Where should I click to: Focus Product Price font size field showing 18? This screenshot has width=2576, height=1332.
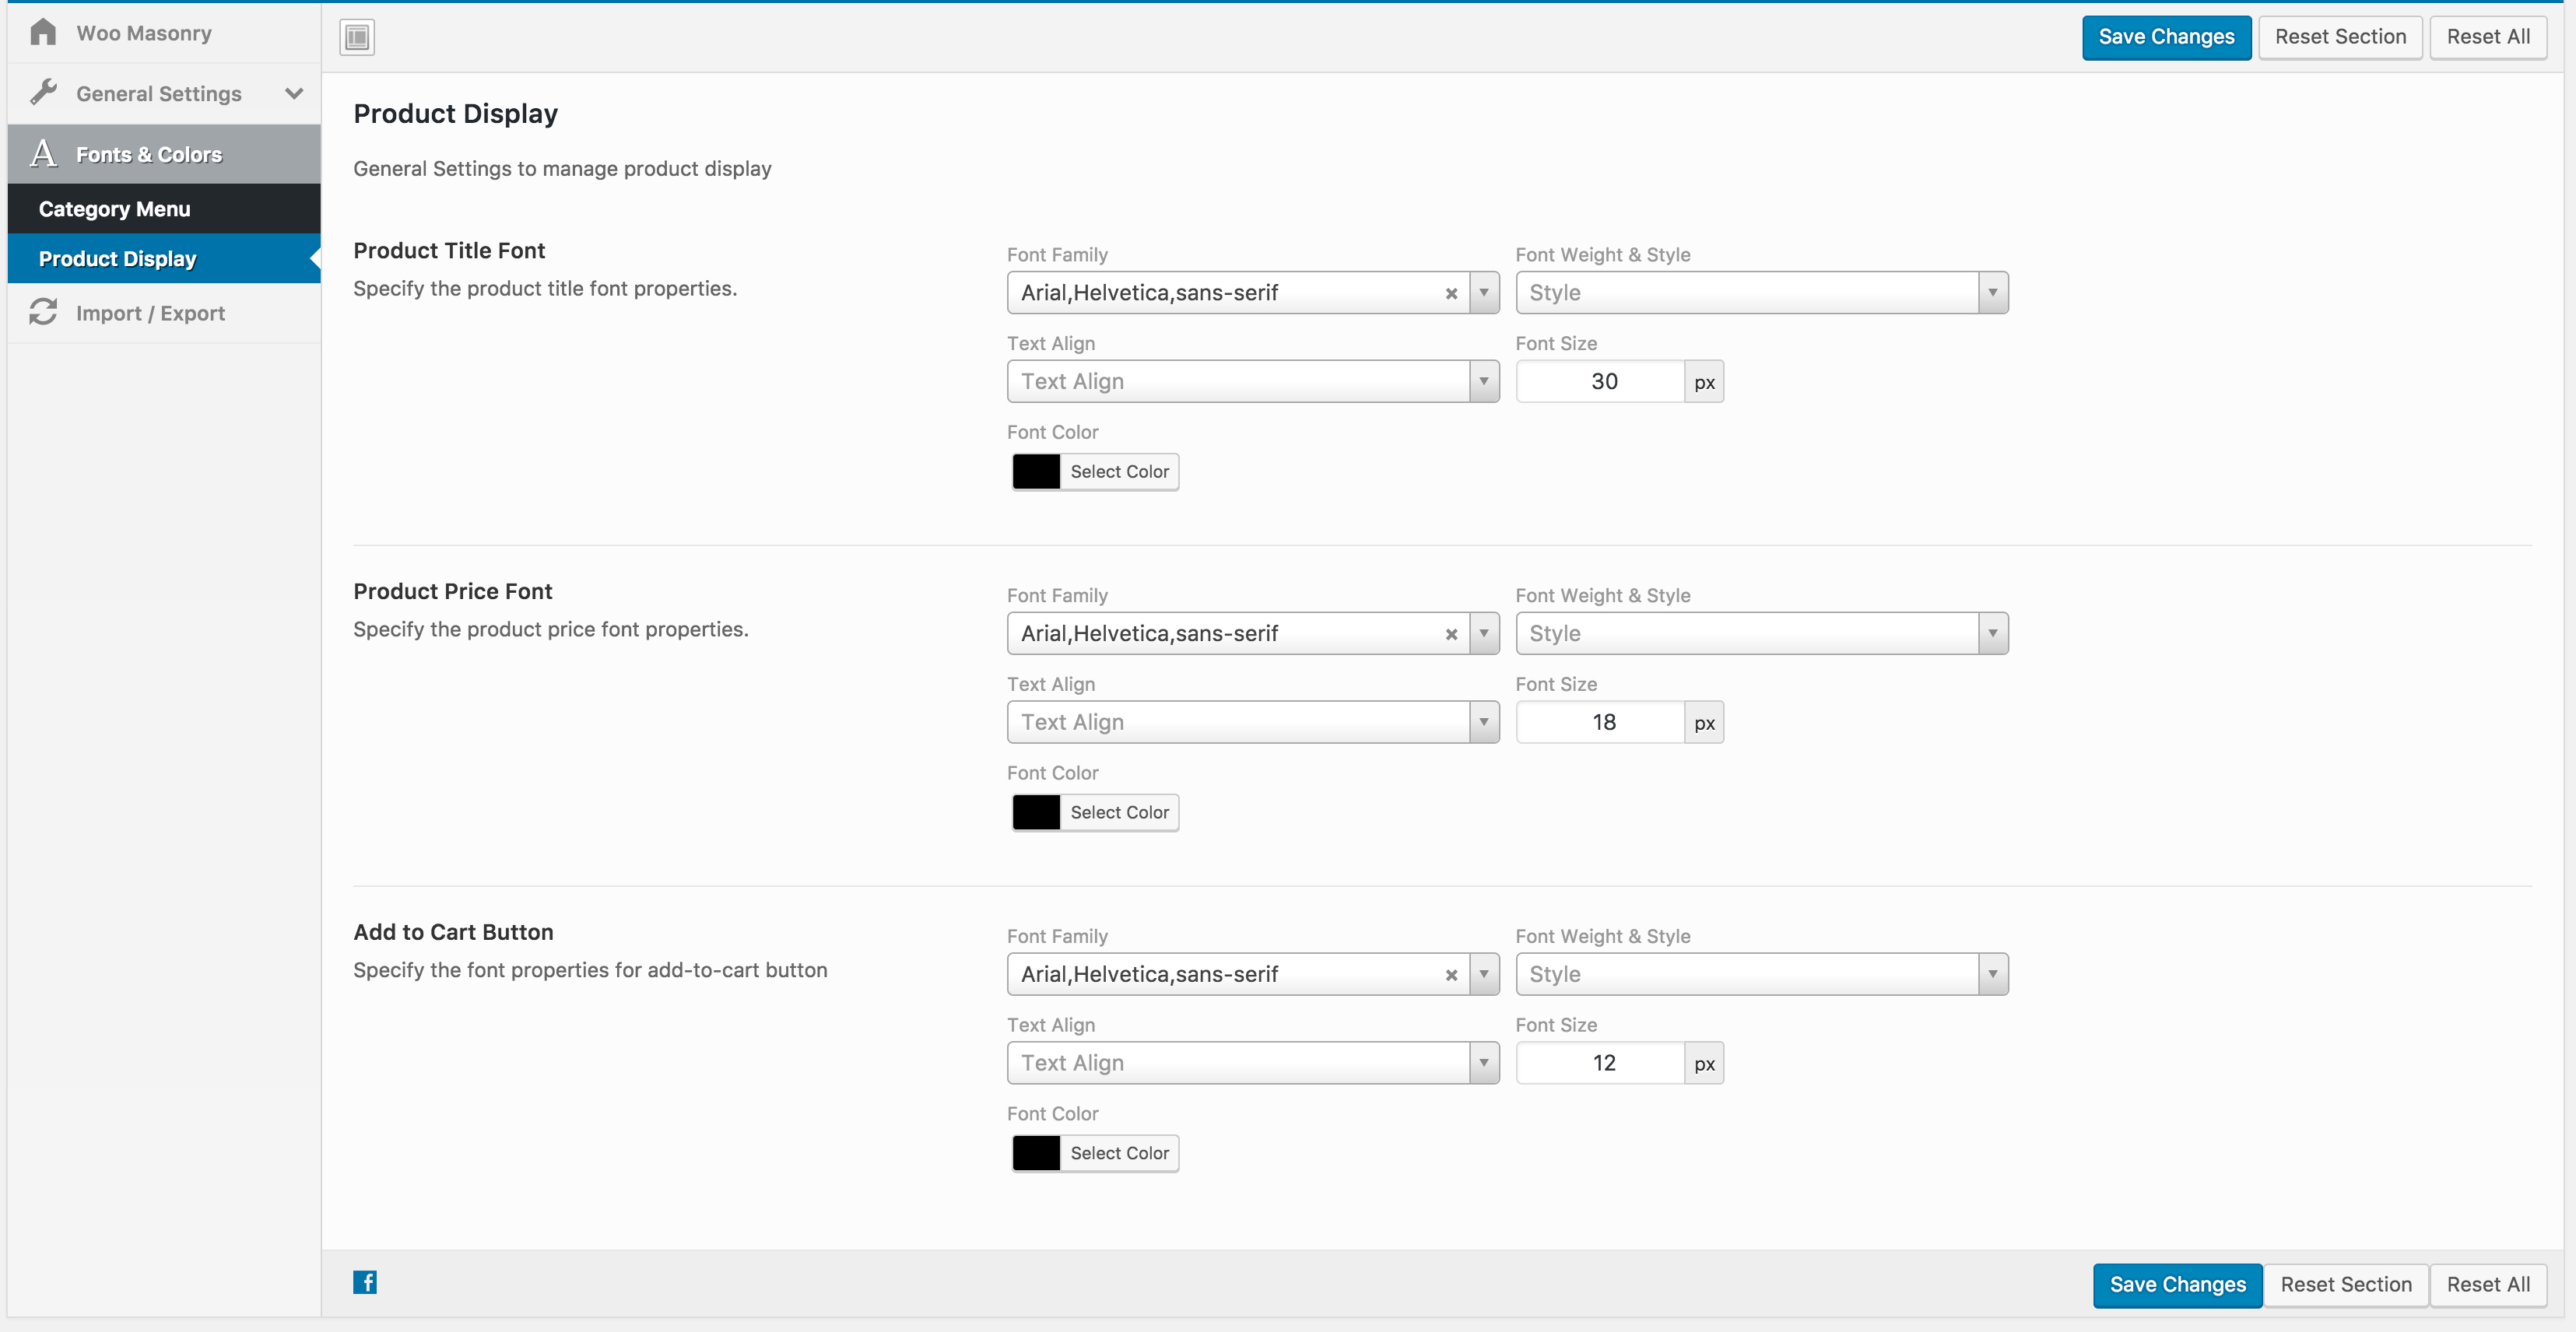1601,722
